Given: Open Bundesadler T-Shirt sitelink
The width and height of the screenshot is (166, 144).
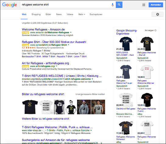Looking at the screenshot, I should coord(31,57).
